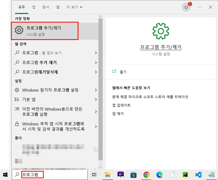Click the large green gear icon in preview panel
The height and width of the screenshot is (180, 218).
click(x=160, y=30)
